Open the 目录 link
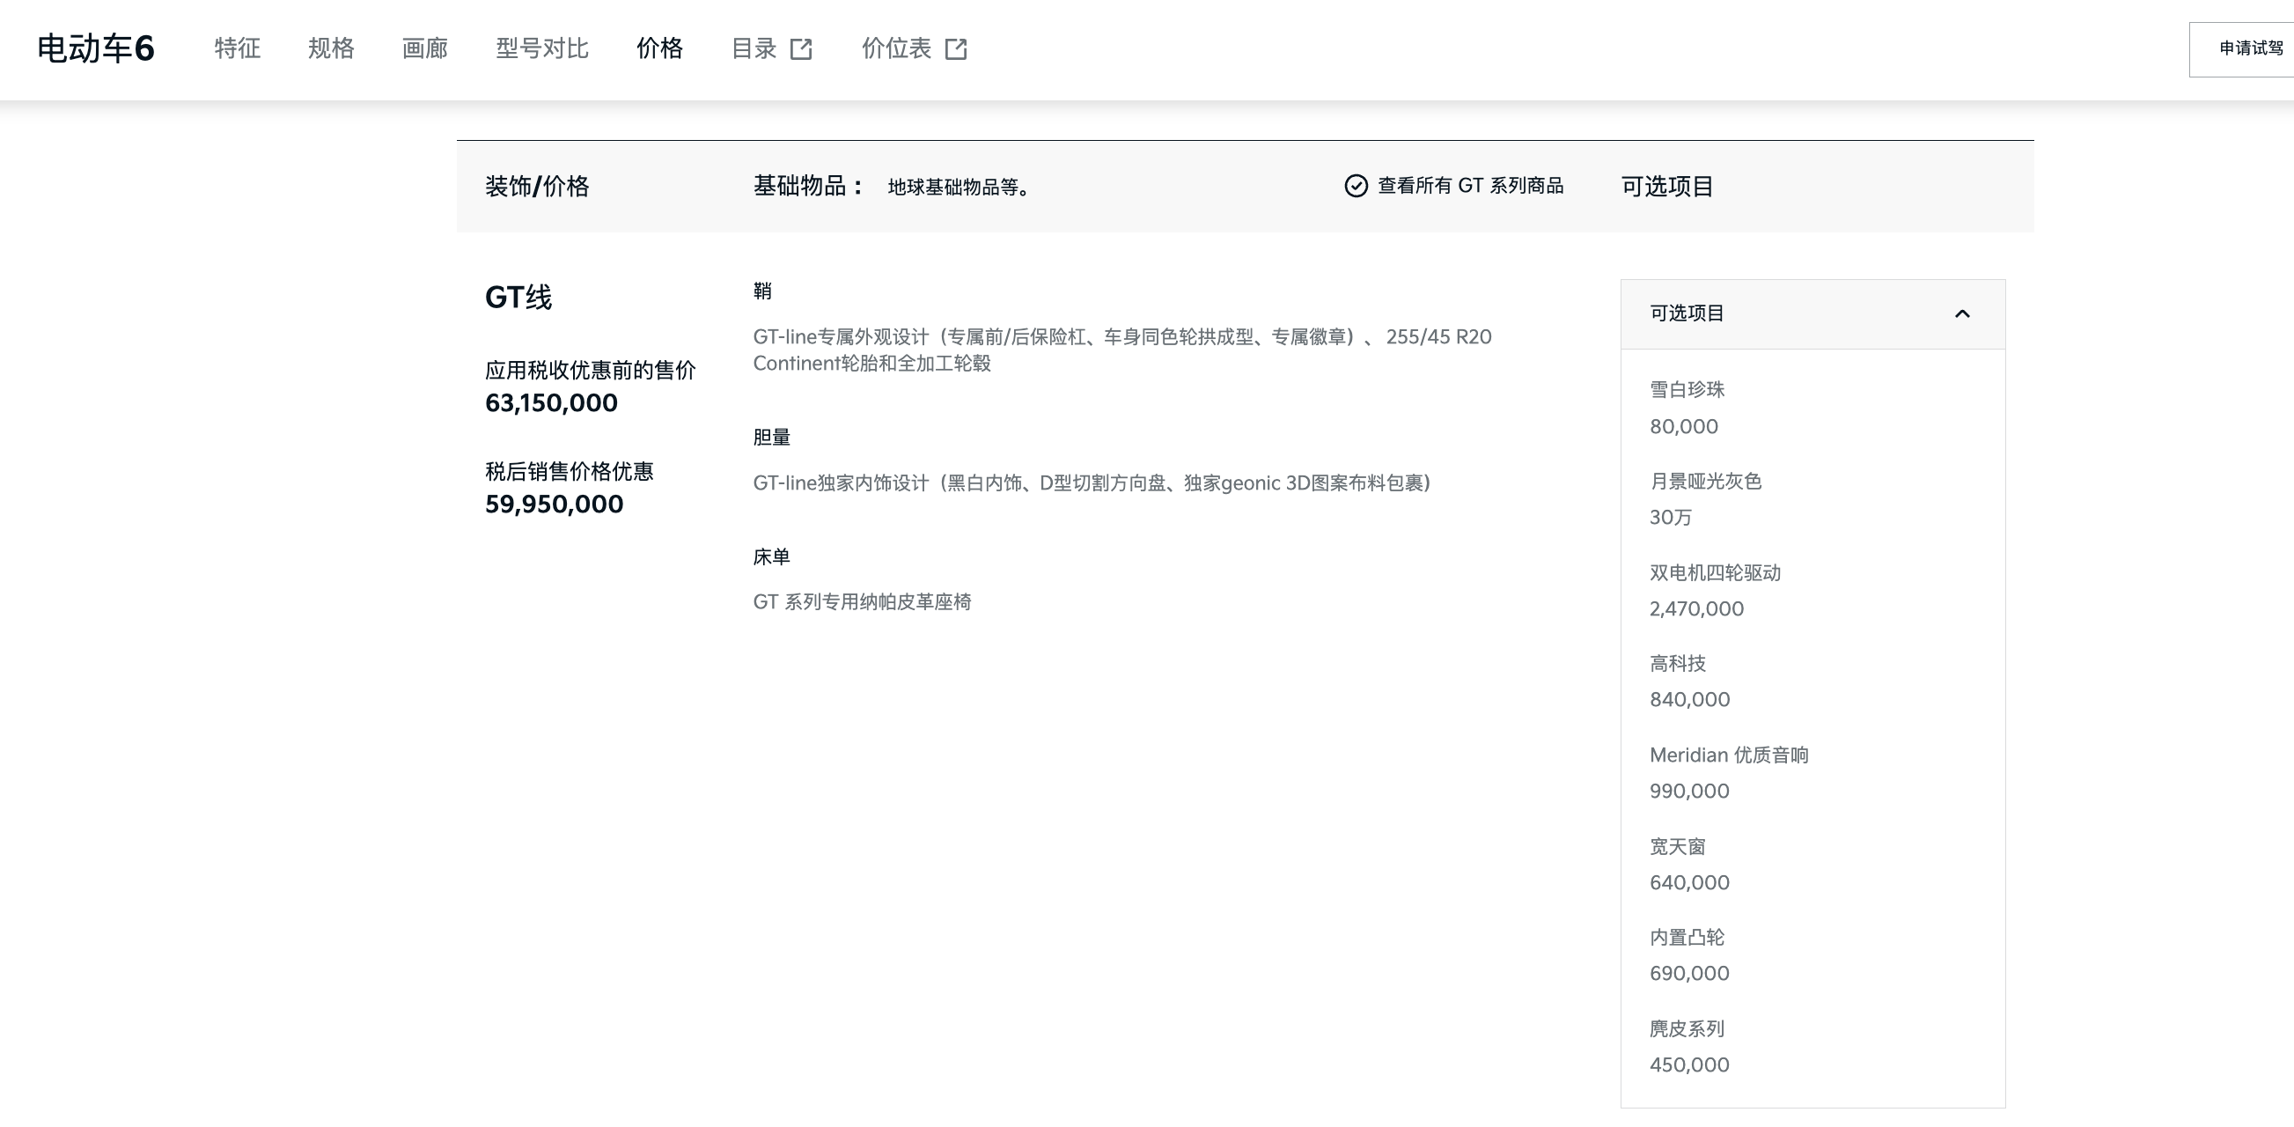This screenshot has height=1127, width=2294. point(754,48)
